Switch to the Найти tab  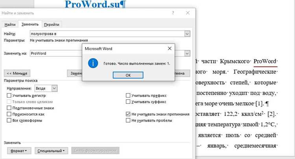[10, 25]
